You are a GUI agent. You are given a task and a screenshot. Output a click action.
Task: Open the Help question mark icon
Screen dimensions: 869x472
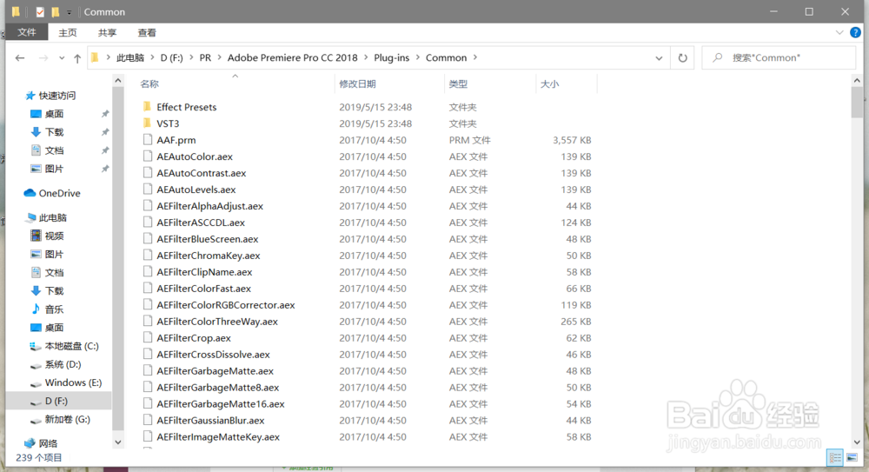pyautogui.click(x=856, y=33)
